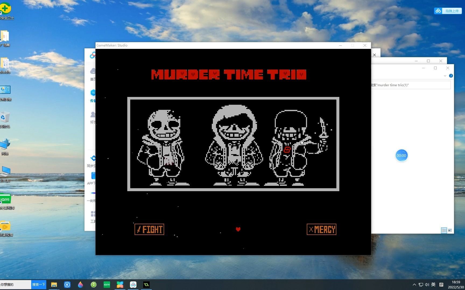Open the IME keyboard tray icon
Viewport: 465px width, 290px height.
[441, 285]
